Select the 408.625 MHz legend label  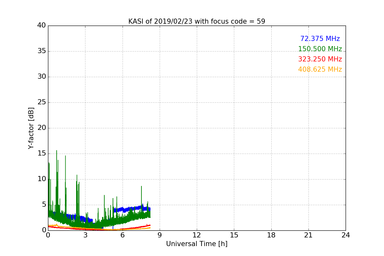[x=320, y=69]
